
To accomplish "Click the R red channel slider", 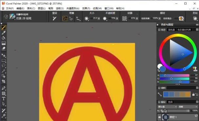I will click(174, 75).
